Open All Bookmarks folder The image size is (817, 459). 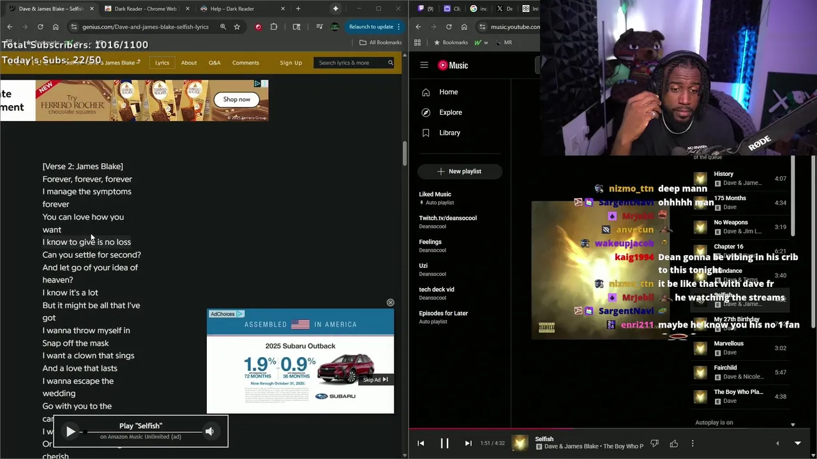pos(380,42)
